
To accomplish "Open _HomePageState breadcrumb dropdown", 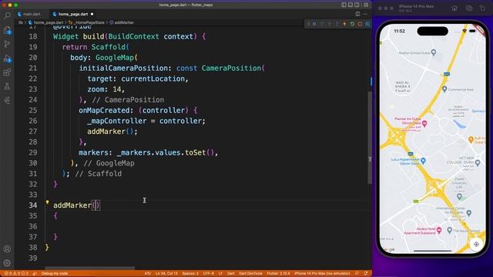I will click(87, 22).
